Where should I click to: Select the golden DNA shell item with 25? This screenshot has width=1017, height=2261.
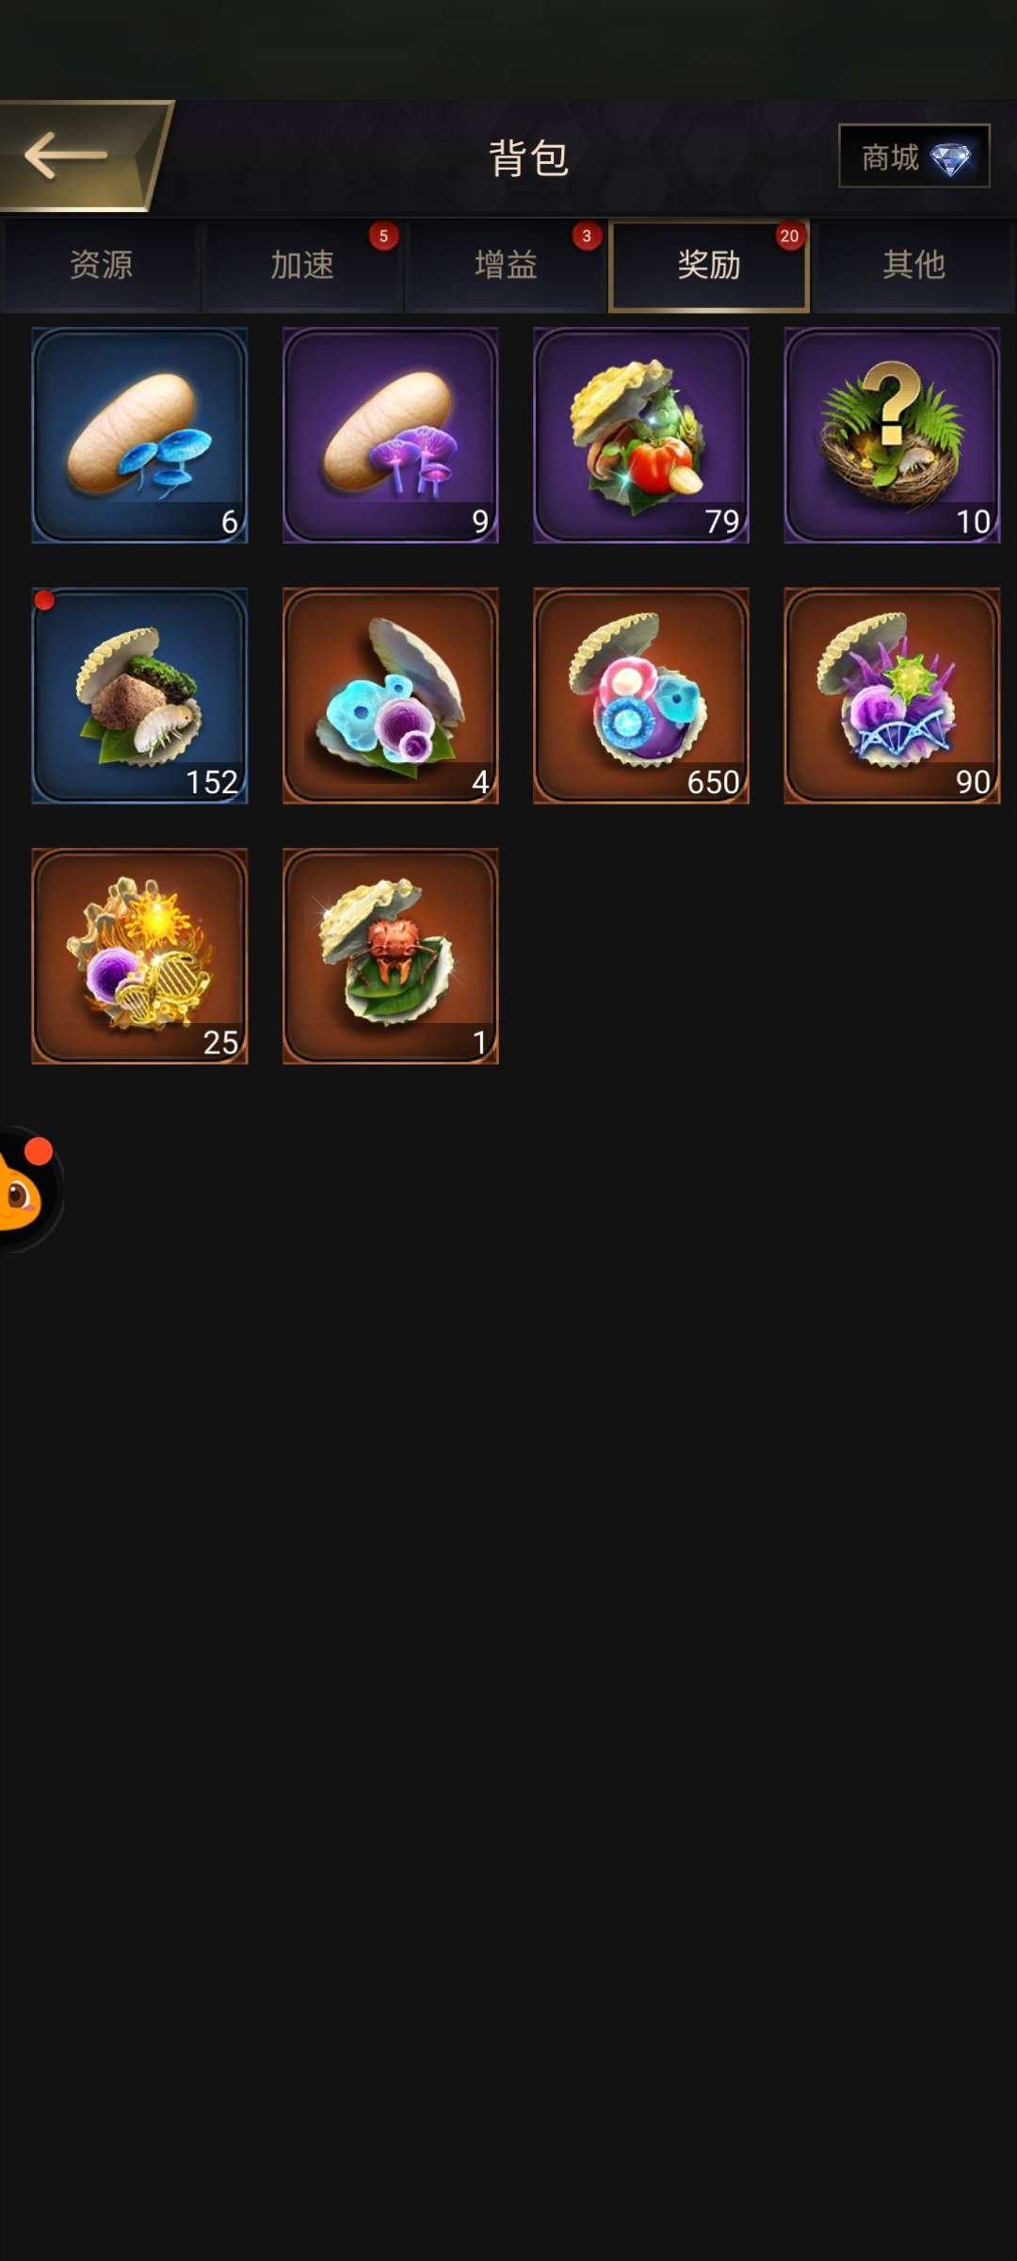(x=139, y=956)
